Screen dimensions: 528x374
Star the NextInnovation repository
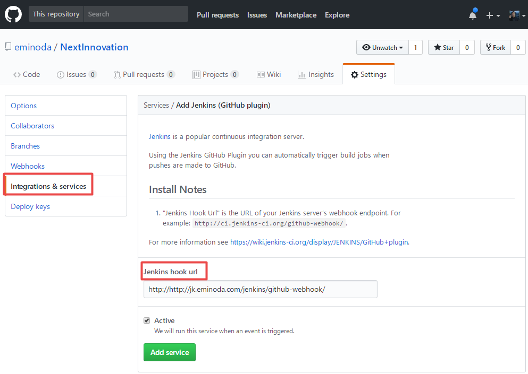(x=444, y=47)
